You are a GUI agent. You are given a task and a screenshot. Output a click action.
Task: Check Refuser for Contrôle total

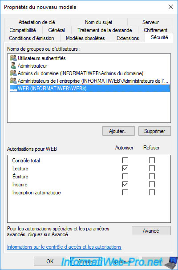(152, 160)
